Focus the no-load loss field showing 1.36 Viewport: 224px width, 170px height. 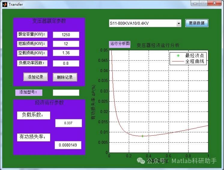[66, 53]
